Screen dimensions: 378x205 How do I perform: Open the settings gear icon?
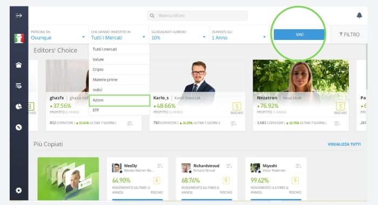tap(19, 190)
